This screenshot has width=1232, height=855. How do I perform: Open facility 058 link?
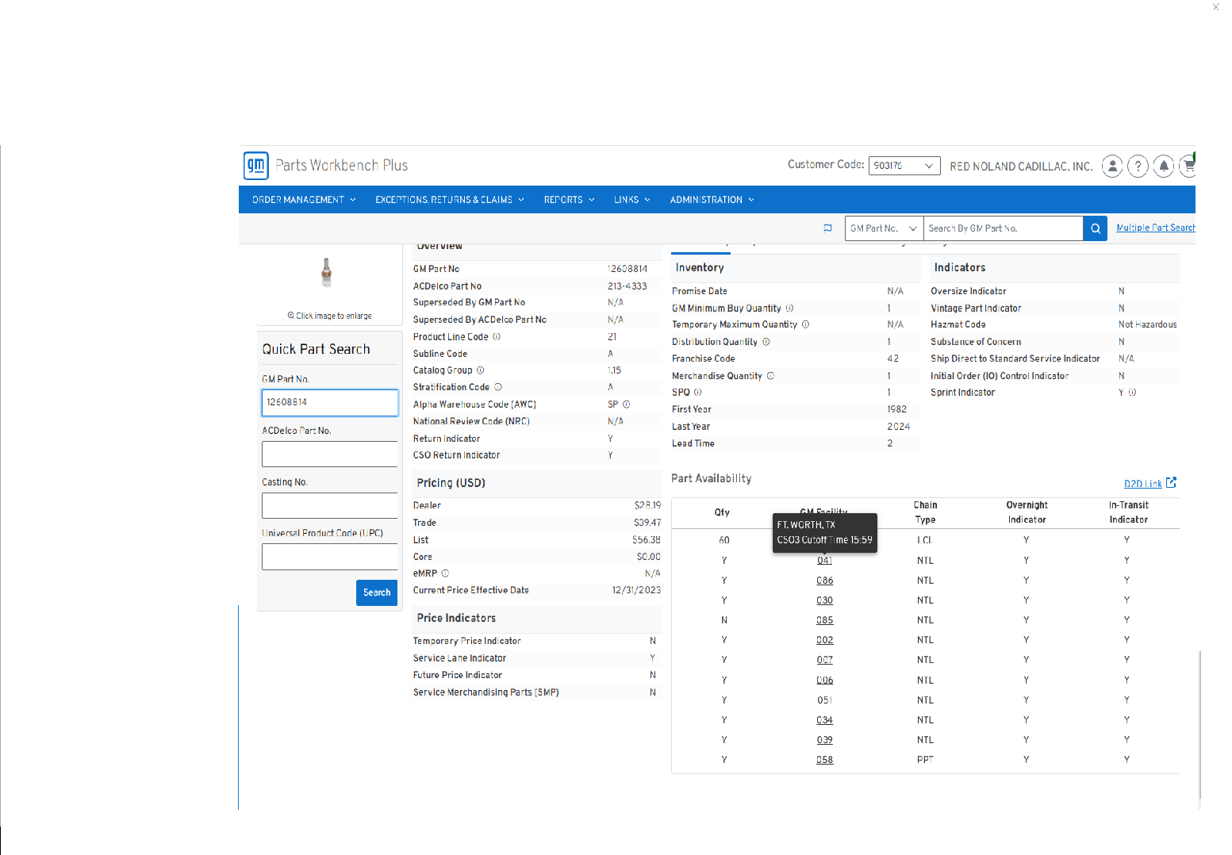[825, 760]
